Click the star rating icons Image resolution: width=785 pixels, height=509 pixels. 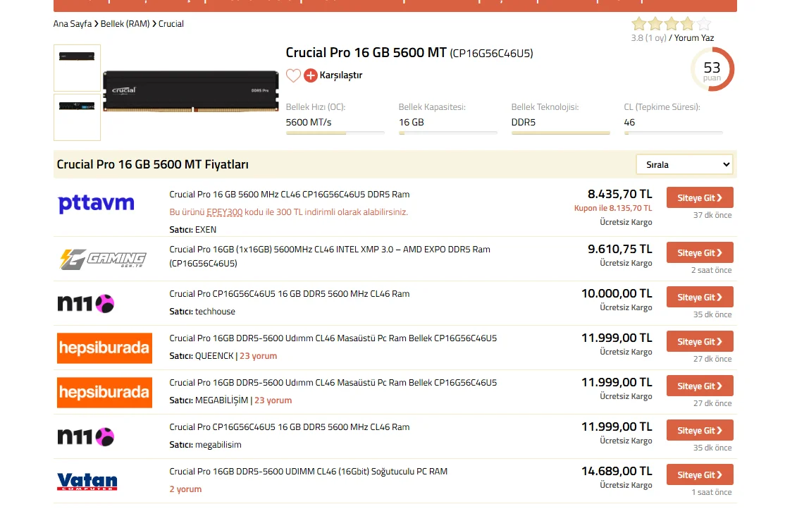(671, 23)
